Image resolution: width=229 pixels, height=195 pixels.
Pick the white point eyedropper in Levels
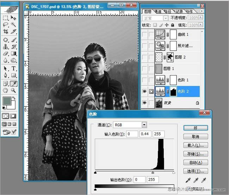pyautogui.click(x=203, y=181)
